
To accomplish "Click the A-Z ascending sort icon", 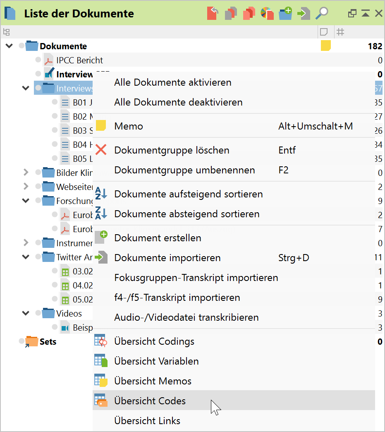I will click(x=101, y=194).
